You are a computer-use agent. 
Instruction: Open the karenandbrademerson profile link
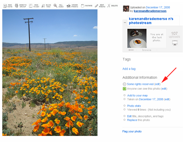tap(150, 11)
